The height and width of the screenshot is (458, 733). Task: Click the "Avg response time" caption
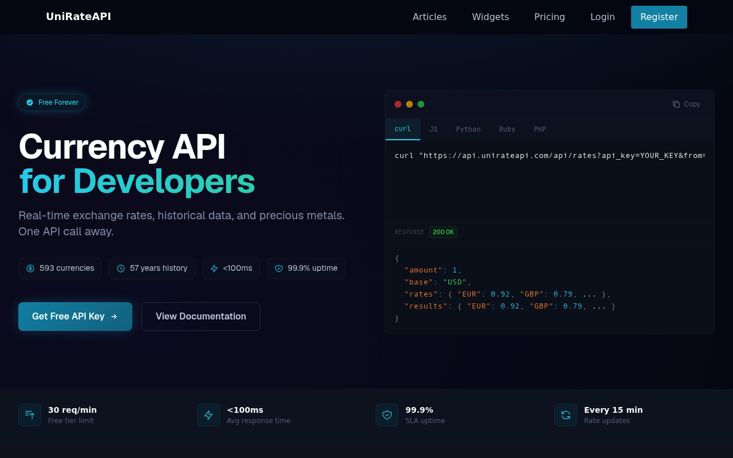pos(258,421)
